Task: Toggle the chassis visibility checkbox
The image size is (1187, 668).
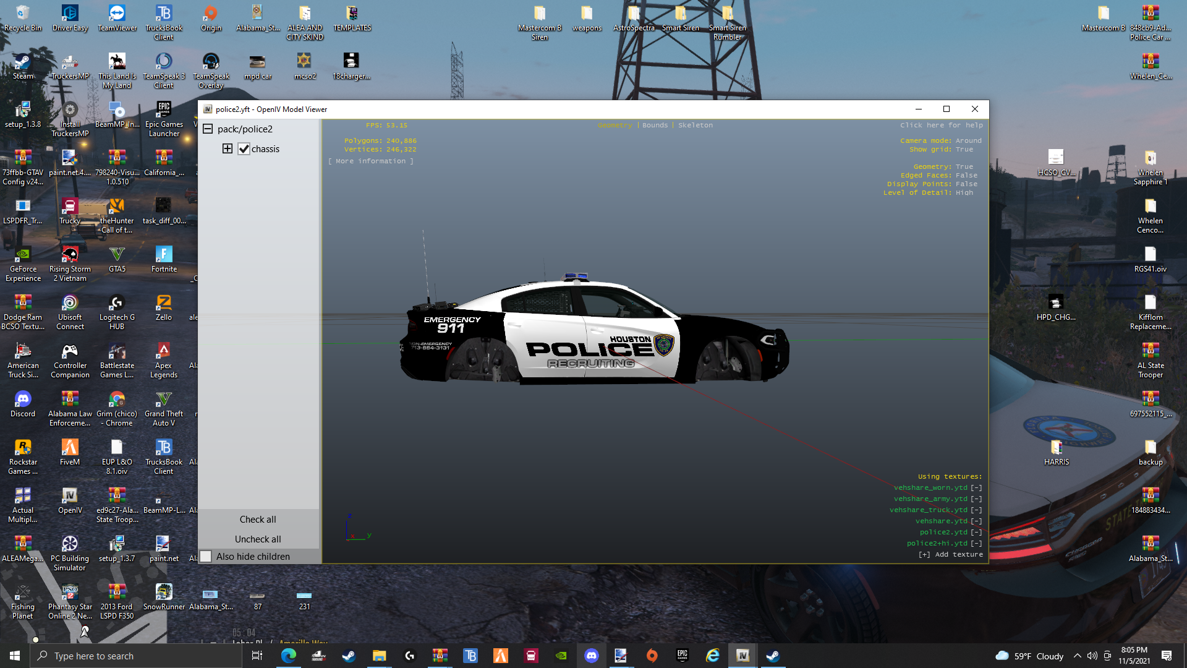Action: pos(244,149)
